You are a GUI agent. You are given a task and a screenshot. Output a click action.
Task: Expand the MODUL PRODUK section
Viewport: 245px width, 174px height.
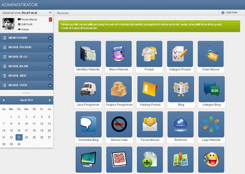tap(27, 47)
